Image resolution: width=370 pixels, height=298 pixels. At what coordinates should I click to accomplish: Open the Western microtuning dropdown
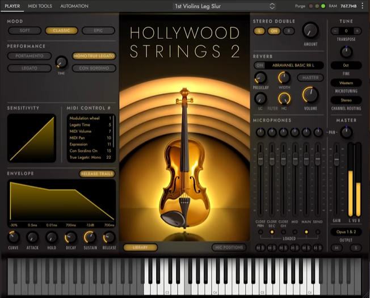(346, 83)
